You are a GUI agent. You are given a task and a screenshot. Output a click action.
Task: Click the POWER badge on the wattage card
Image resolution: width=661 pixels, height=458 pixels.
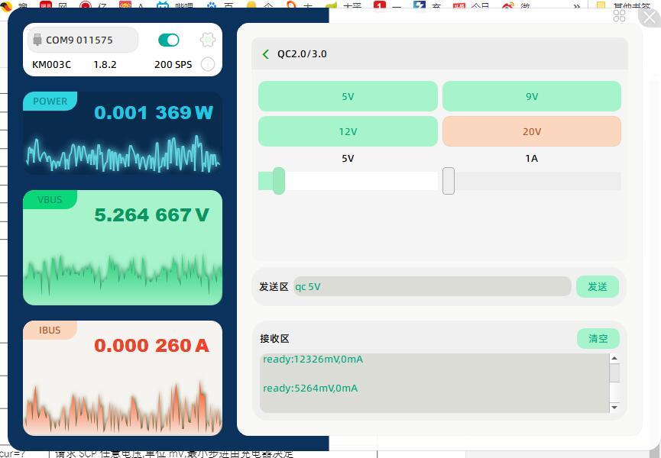pos(50,100)
